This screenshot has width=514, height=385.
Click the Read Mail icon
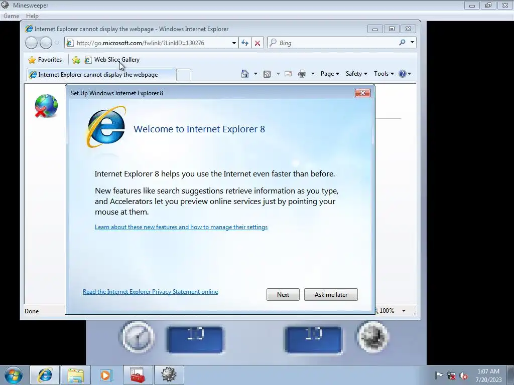point(288,74)
